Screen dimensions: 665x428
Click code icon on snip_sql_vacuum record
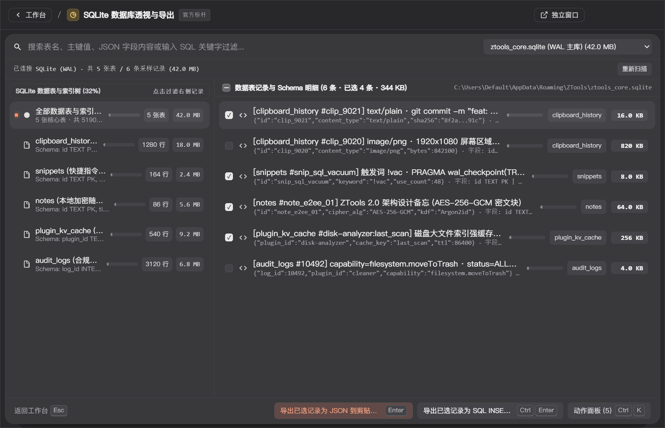click(x=243, y=176)
